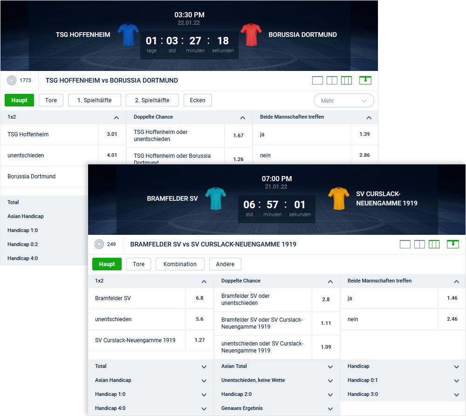Click Bramfelder SV teal jersey icon

click(216, 198)
